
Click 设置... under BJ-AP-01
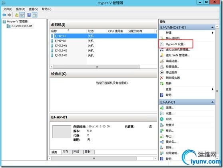170,114
